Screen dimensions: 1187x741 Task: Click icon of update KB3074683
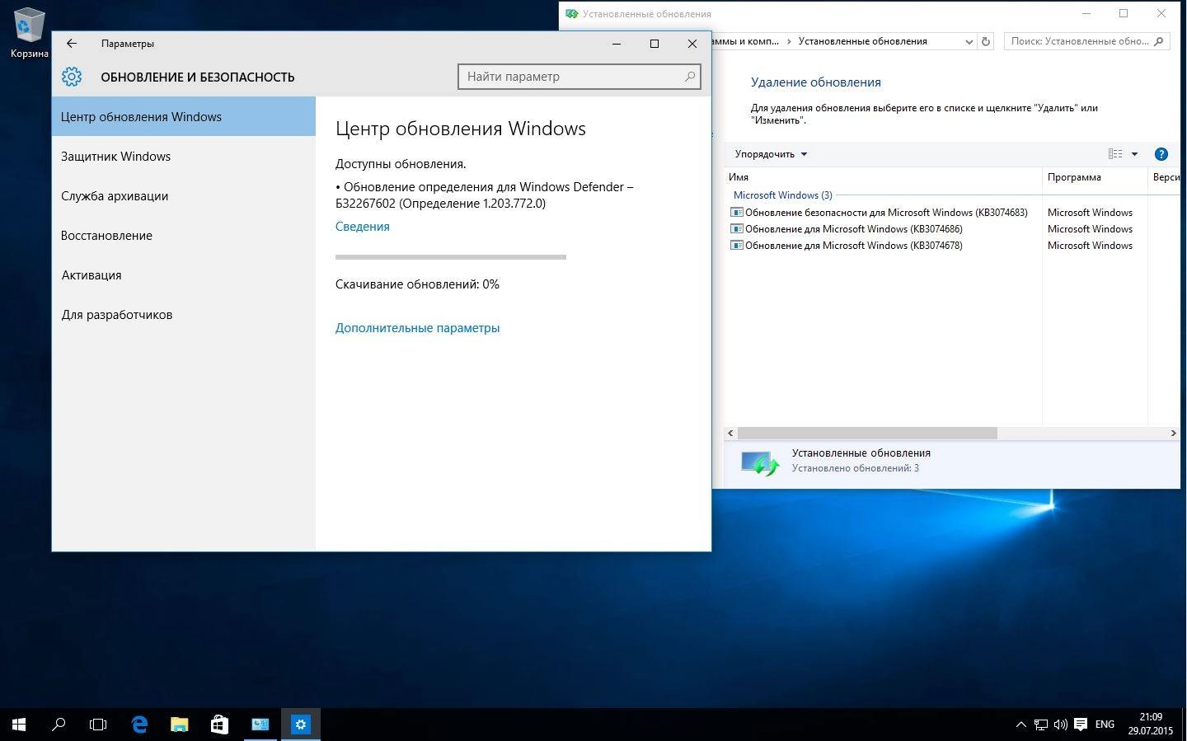coord(737,213)
